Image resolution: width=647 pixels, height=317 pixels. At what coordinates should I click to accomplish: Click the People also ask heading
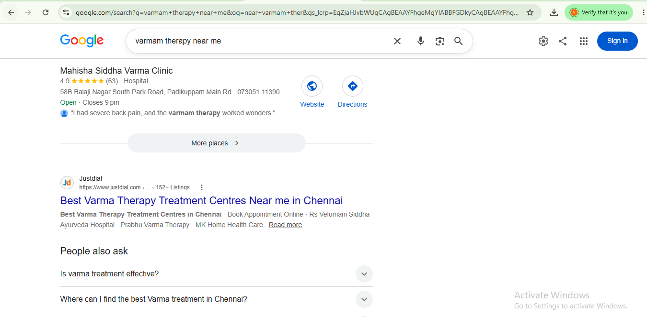click(94, 251)
